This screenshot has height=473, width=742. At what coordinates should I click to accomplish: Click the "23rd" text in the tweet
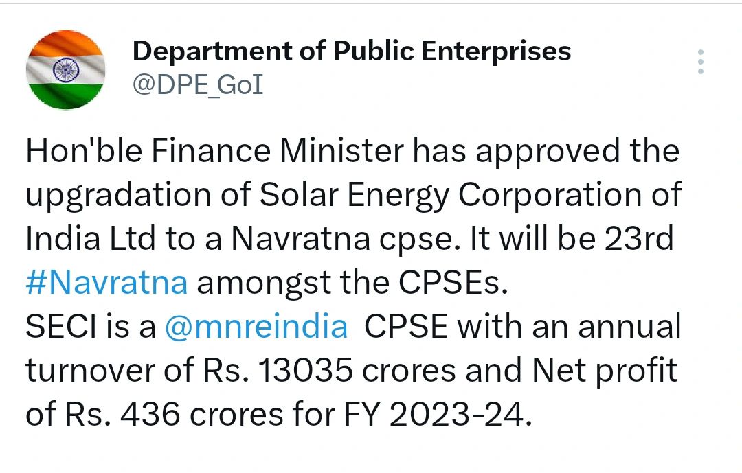[x=640, y=238]
